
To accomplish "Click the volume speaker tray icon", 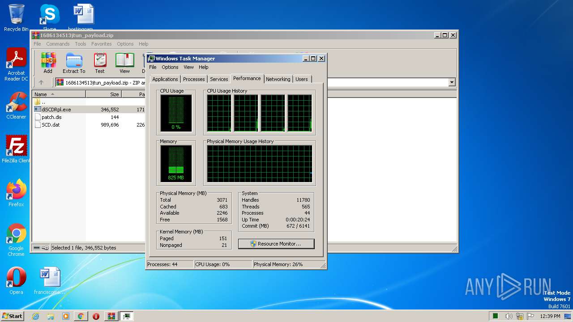I will tap(509, 316).
